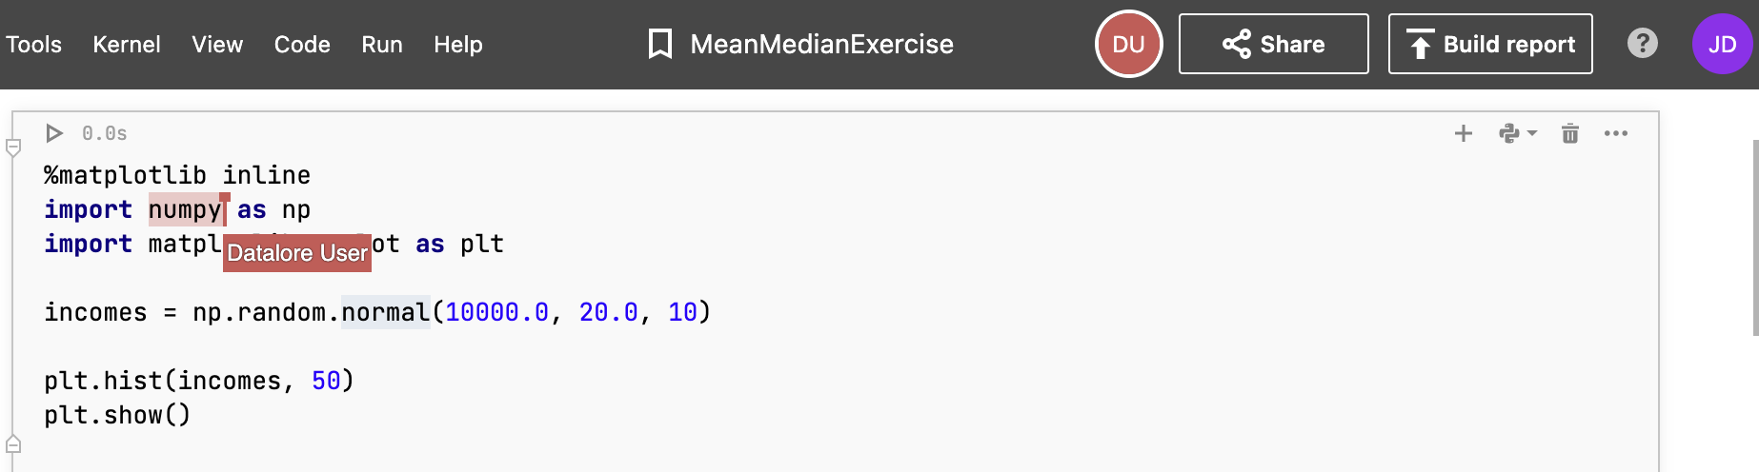1759x472 pixels.
Task: Open the Kernel menu
Action: (127, 45)
